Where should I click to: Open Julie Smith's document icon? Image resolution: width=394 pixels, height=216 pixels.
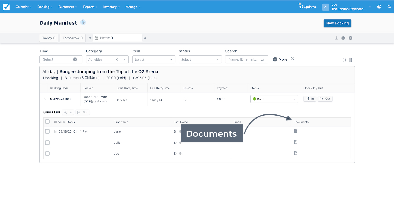coord(296,142)
